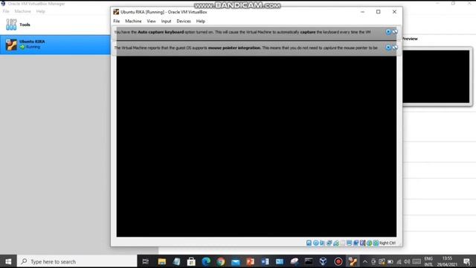Click the optical disk status icon
The height and width of the screenshot is (268, 476).
coord(315,243)
